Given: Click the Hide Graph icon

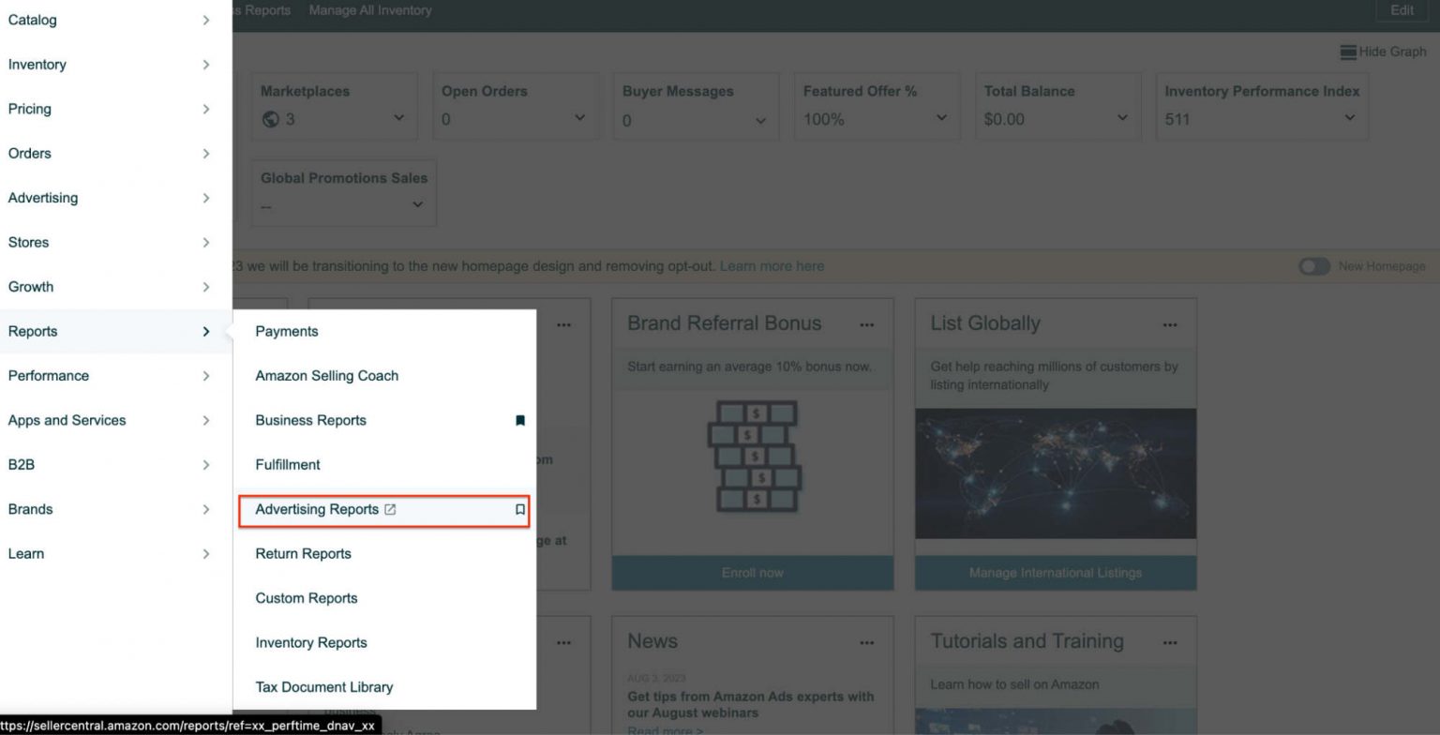Looking at the screenshot, I should pyautogui.click(x=1348, y=52).
